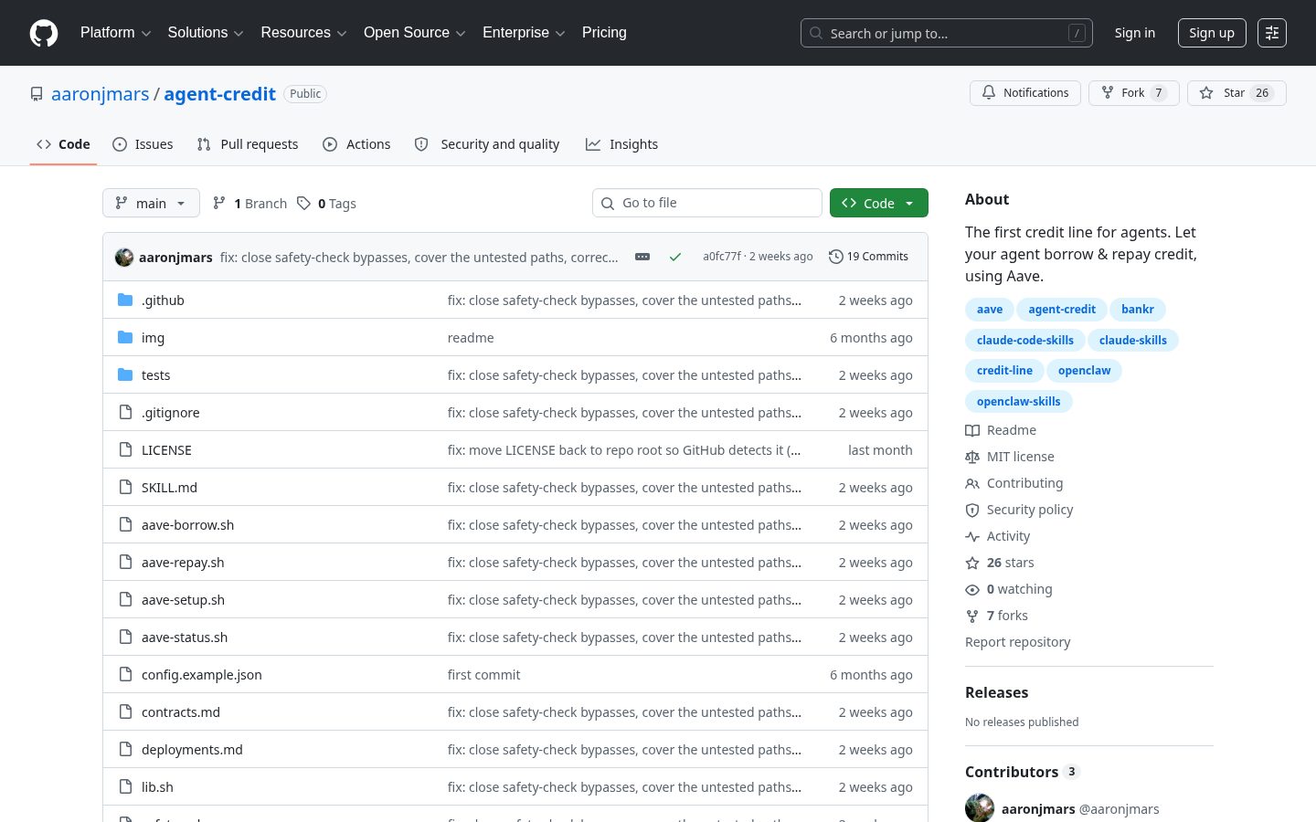The width and height of the screenshot is (1316, 822).
Task: Click the Activity pulse icon
Action: (x=972, y=536)
